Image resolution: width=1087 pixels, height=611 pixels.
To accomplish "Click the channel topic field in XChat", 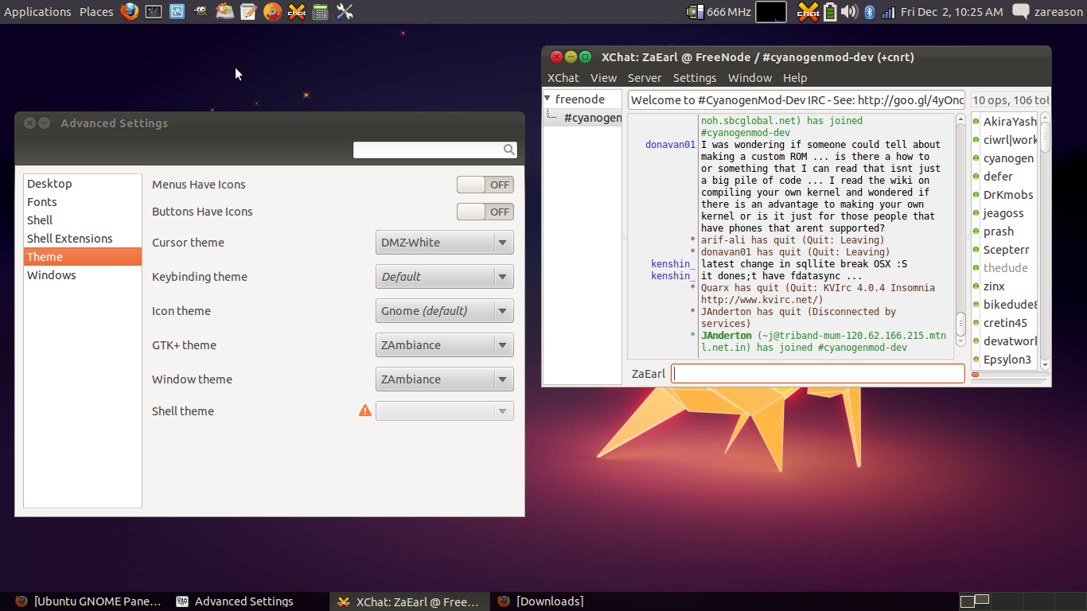I will (x=797, y=100).
